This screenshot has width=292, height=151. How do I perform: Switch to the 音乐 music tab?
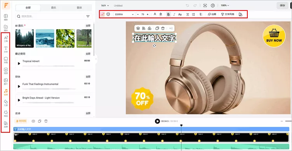click(x=54, y=8)
